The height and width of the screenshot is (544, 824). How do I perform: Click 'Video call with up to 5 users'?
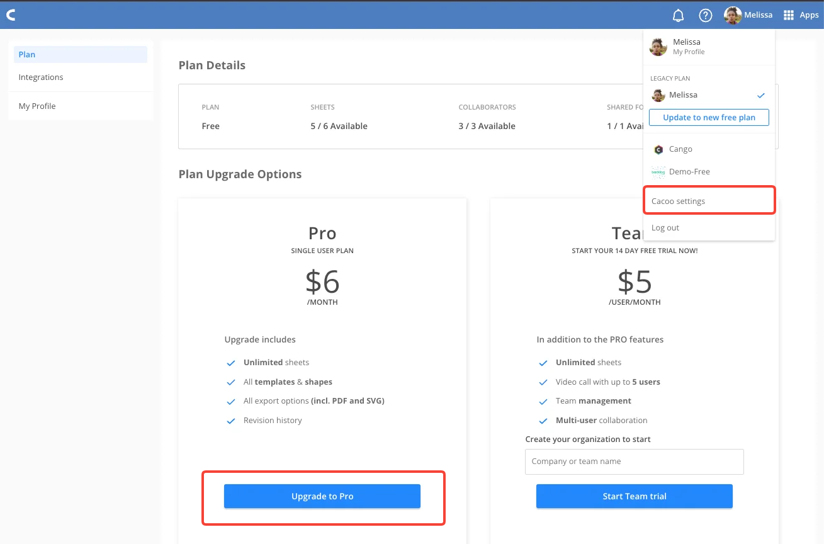[x=608, y=382]
